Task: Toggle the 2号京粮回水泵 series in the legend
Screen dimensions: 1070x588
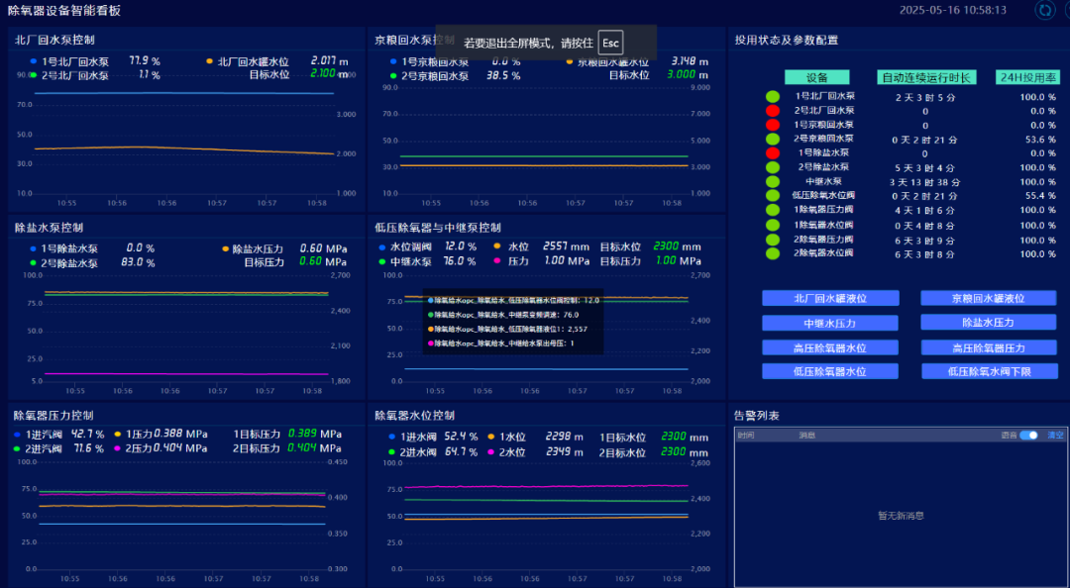Action: point(429,75)
